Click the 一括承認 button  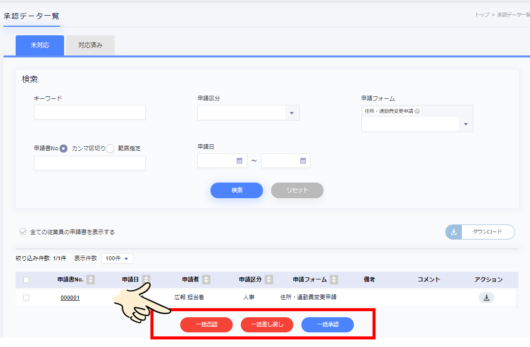tap(328, 325)
